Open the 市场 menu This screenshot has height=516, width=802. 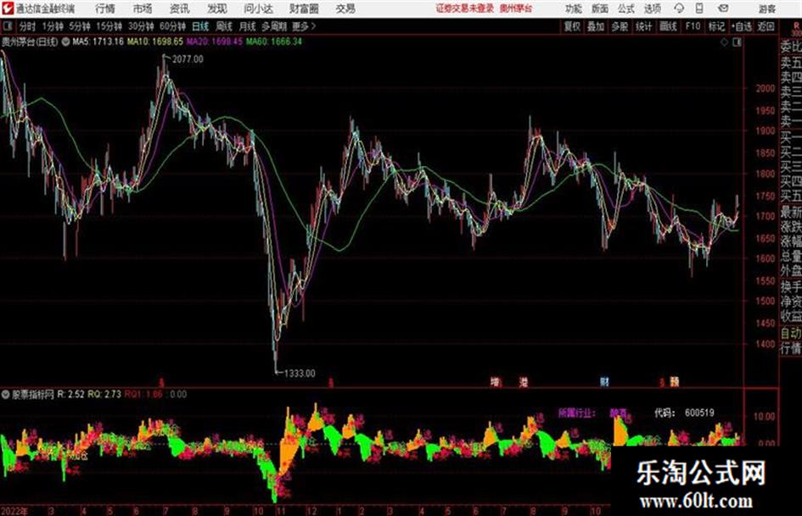pos(143,8)
